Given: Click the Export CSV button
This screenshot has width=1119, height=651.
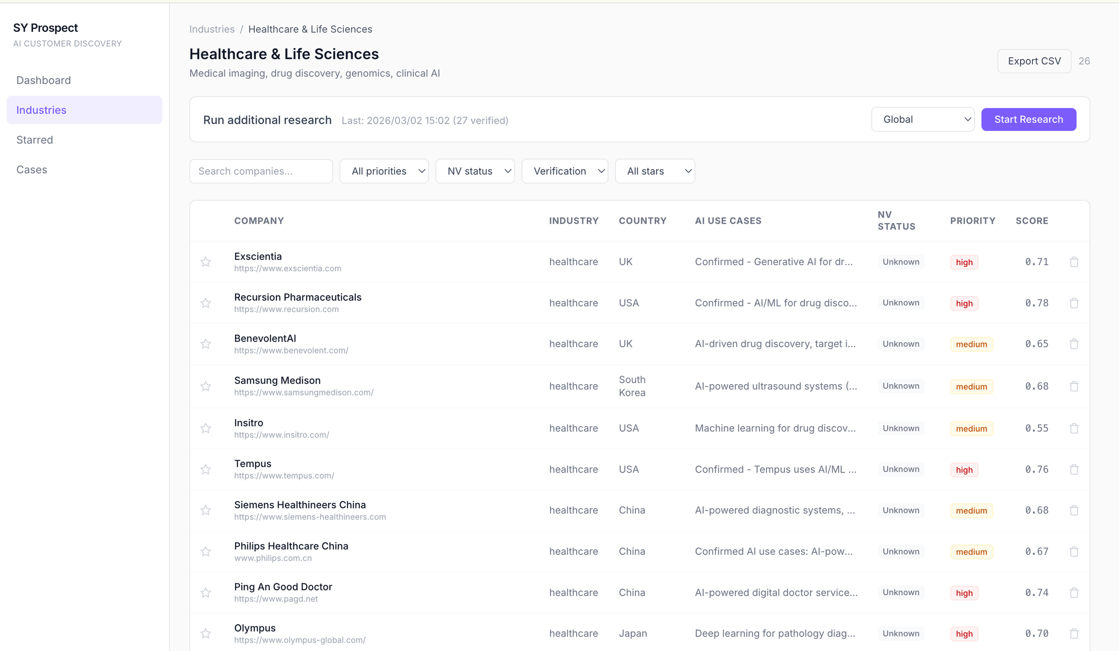Looking at the screenshot, I should 1034,61.
